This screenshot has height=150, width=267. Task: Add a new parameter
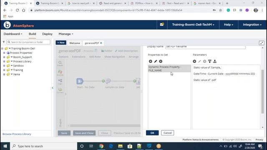point(194,61)
